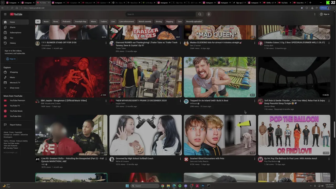The width and height of the screenshot is (336, 189).
Task: Open options menu for Live PD video
Action: [106, 159]
